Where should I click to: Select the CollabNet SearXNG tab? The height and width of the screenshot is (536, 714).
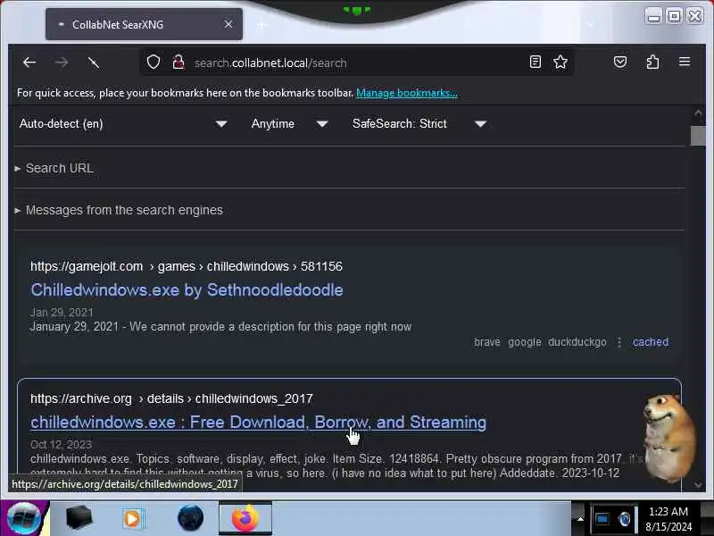pyautogui.click(x=144, y=24)
